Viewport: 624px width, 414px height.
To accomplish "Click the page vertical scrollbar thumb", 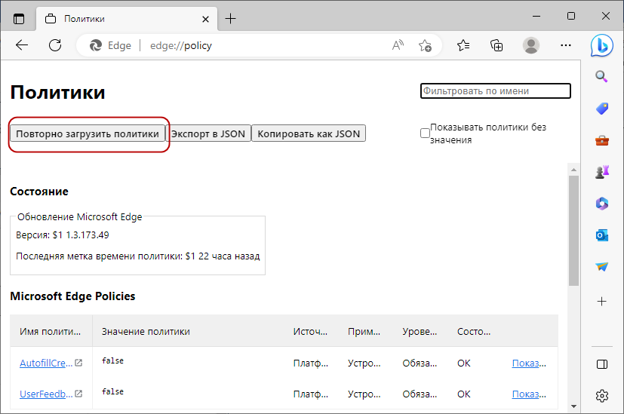I will coord(573,231).
